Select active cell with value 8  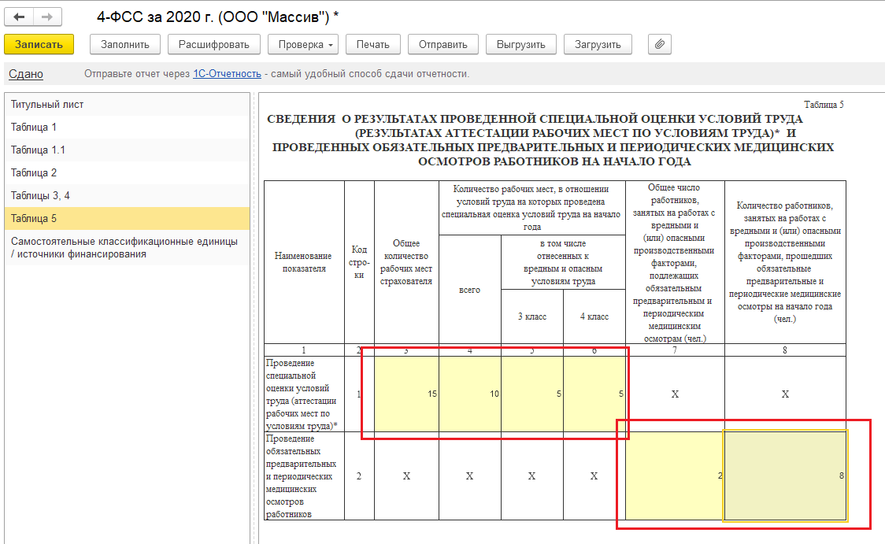(x=785, y=476)
